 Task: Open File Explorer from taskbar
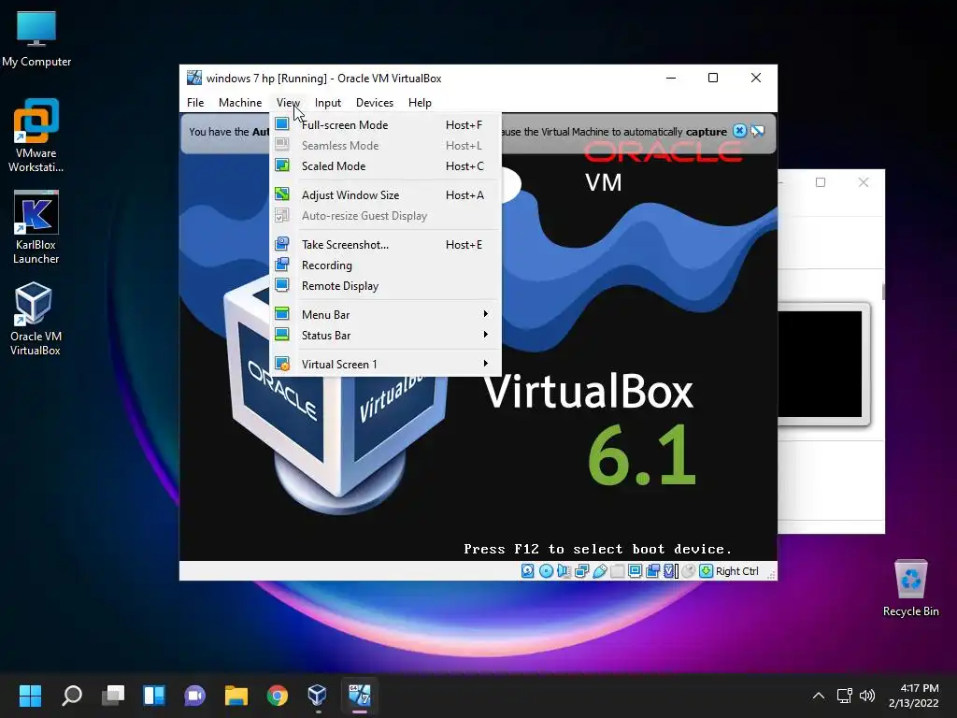pyautogui.click(x=236, y=695)
